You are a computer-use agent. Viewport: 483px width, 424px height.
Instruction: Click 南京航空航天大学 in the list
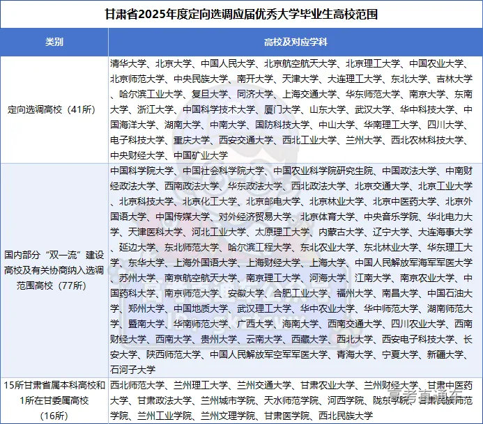(x=201, y=278)
